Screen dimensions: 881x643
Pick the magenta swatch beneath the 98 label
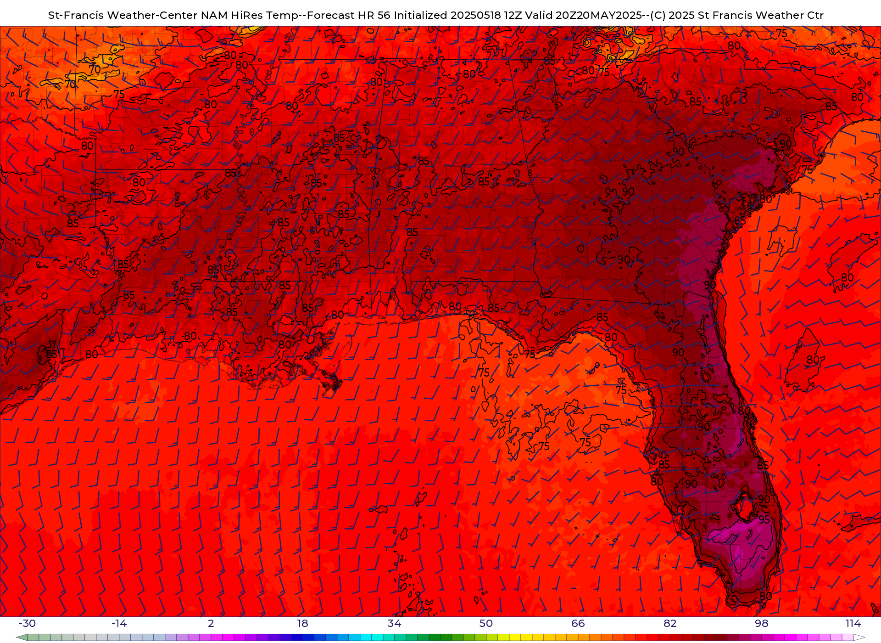pyautogui.click(x=767, y=637)
